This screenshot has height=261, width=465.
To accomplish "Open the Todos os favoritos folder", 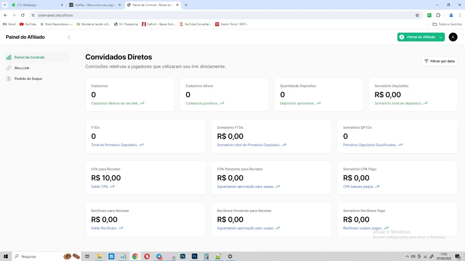I will point(447,24).
